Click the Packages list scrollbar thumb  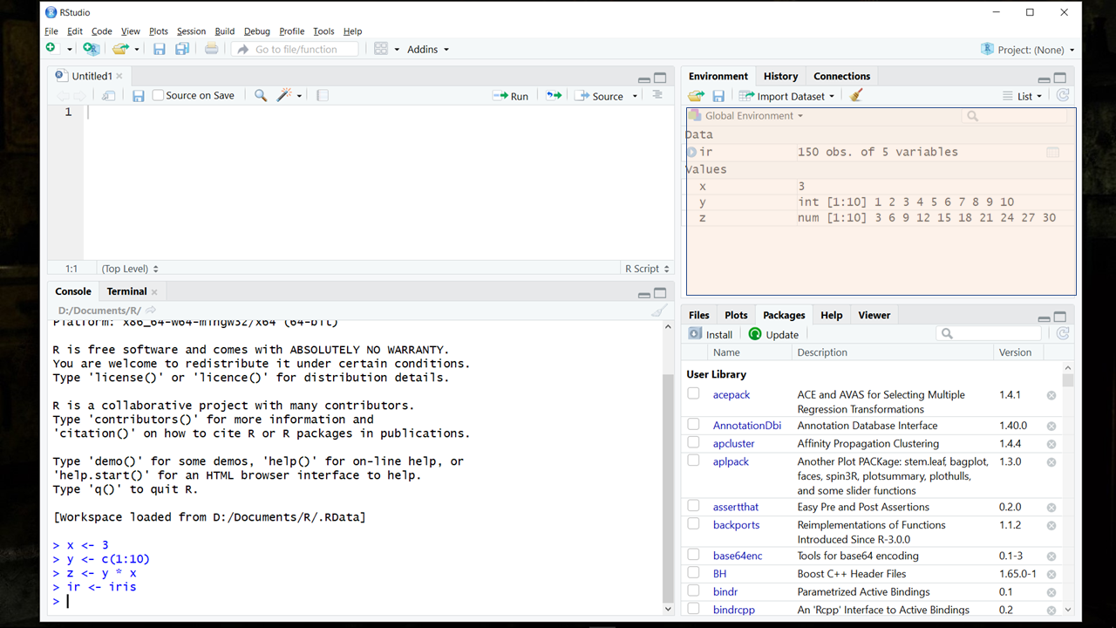tap(1068, 380)
